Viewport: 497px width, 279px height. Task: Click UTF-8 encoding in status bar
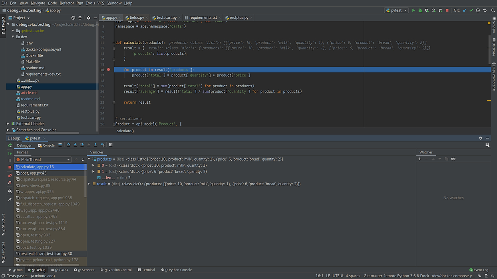pyautogui.click(x=338, y=276)
